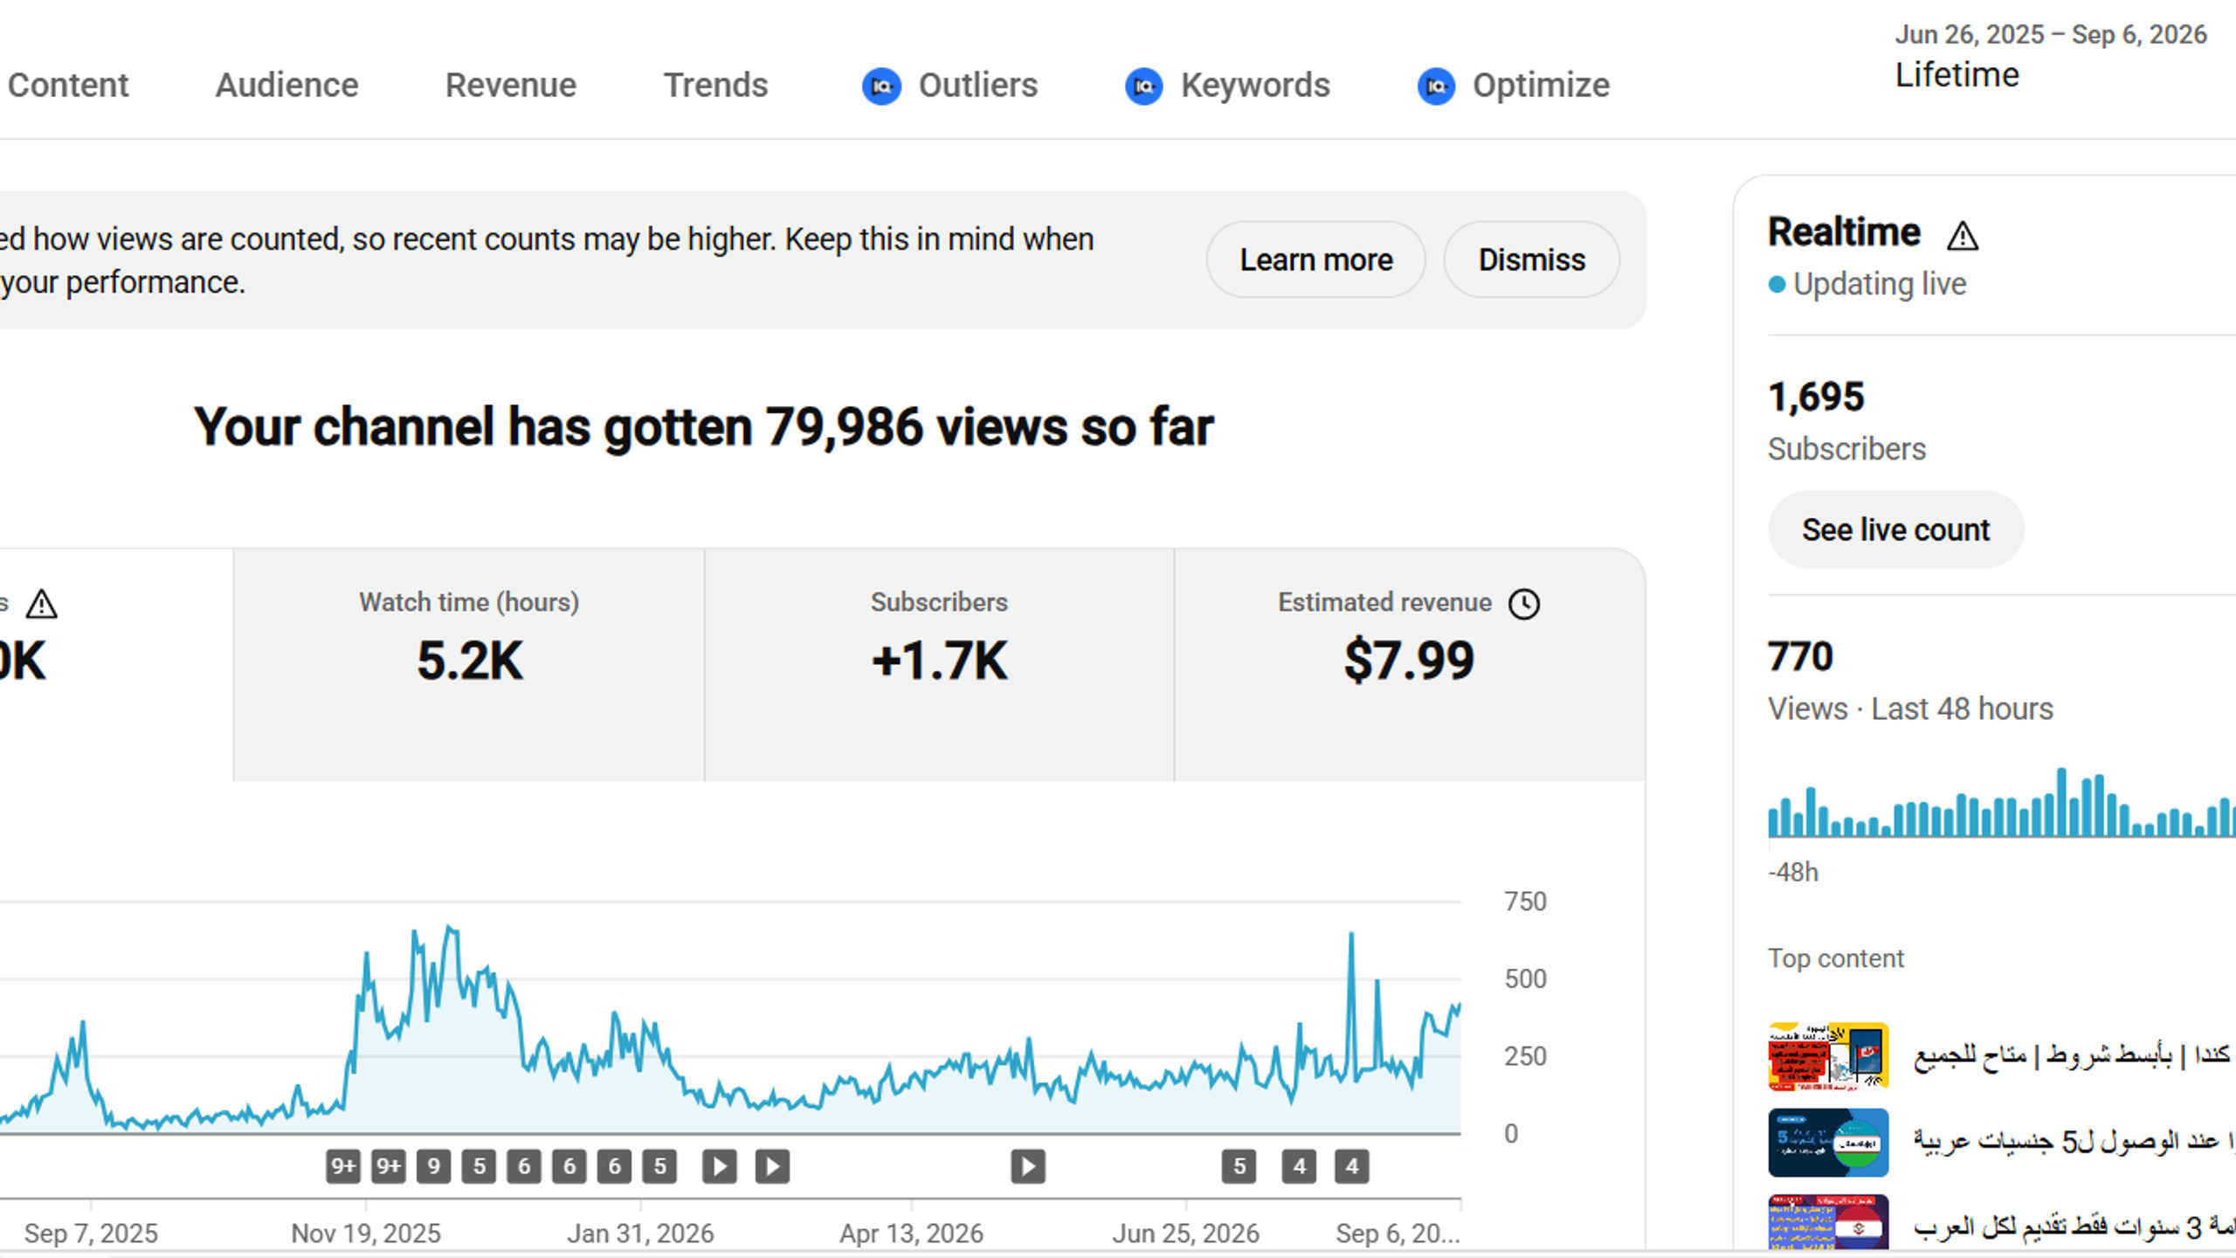Click the Realtime warning triangle icon
The image size is (2236, 1258).
coord(1962,235)
